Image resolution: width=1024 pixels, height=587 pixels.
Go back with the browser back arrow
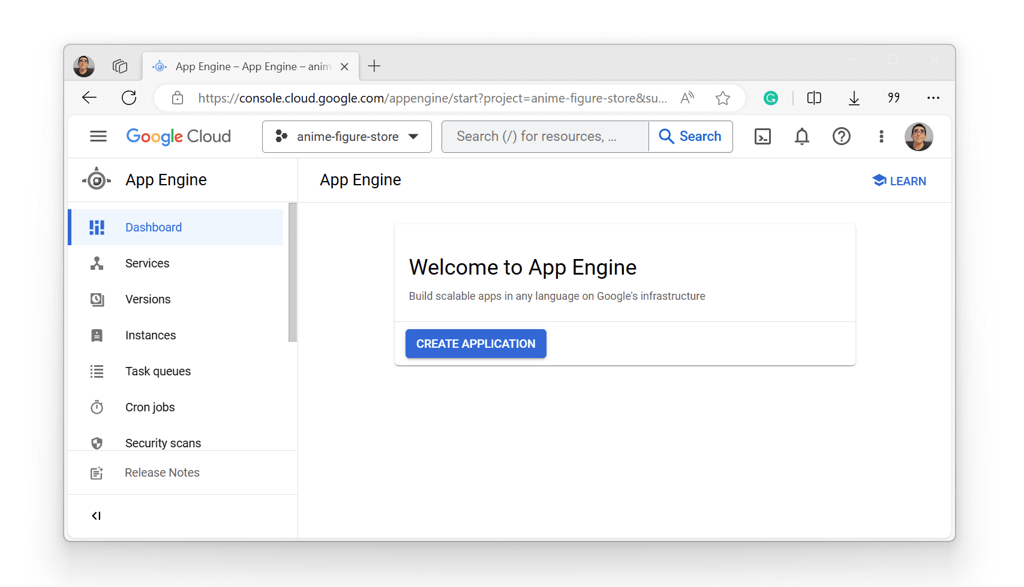89,98
